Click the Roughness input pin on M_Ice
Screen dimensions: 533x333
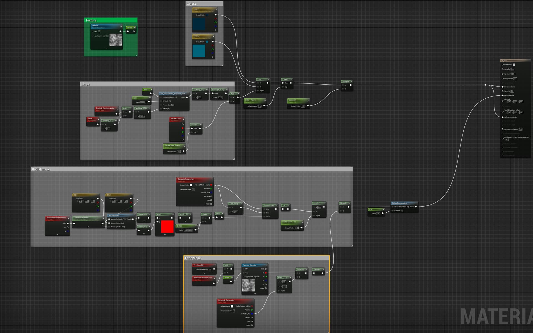click(x=502, y=78)
